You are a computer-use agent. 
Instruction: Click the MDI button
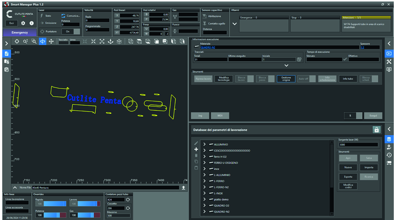click(220, 116)
